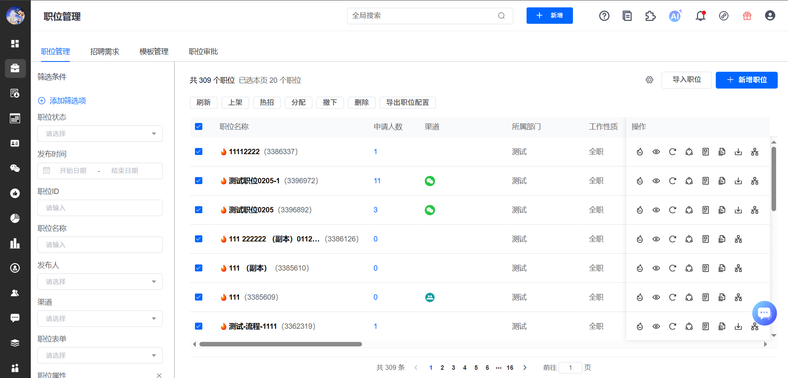This screenshot has width=788, height=378.
Task: Click refresh icon for 测试职位0205-1 row
Action: point(673,181)
